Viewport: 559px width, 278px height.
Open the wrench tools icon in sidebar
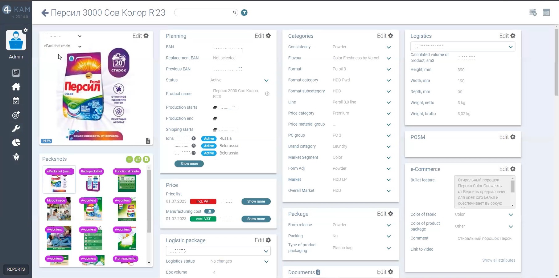16,129
